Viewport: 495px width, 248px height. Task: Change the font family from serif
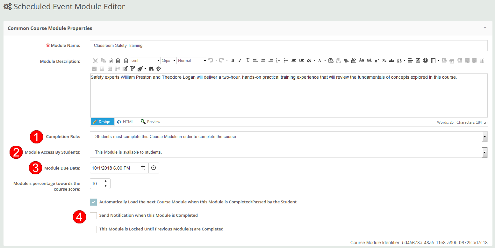pos(145,60)
